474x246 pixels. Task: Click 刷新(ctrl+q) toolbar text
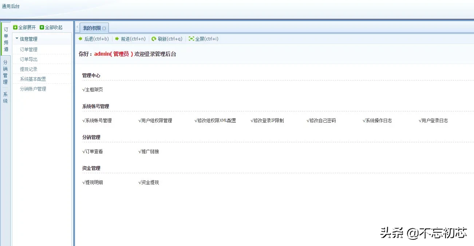170,39
